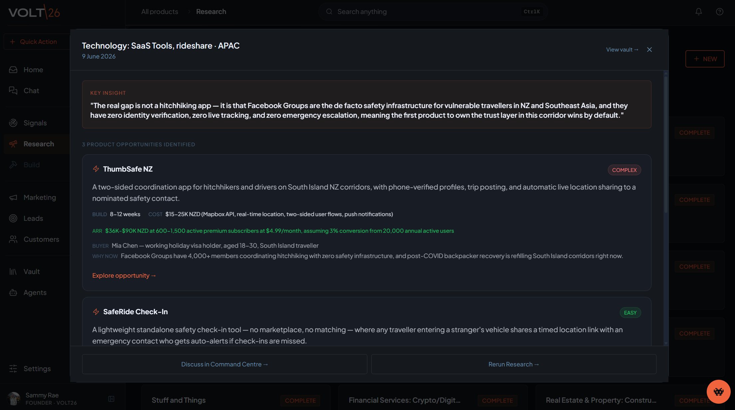The image size is (735, 410).
Task: Click the plus icon in NEW button
Action: pos(696,59)
